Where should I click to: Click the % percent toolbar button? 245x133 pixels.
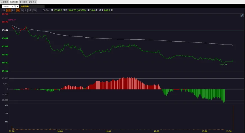tap(22, 10)
